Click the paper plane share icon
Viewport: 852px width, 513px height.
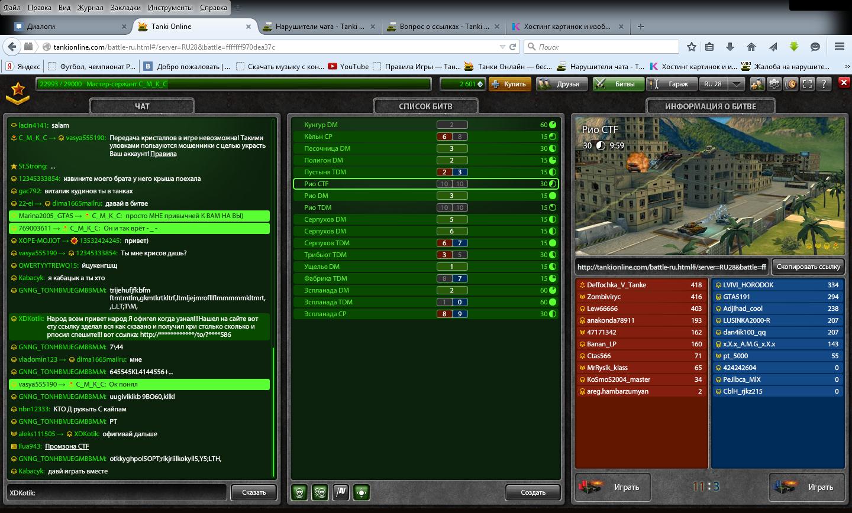click(773, 47)
